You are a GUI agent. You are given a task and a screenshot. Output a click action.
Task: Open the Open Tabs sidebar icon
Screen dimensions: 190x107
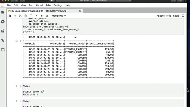tap(3, 50)
